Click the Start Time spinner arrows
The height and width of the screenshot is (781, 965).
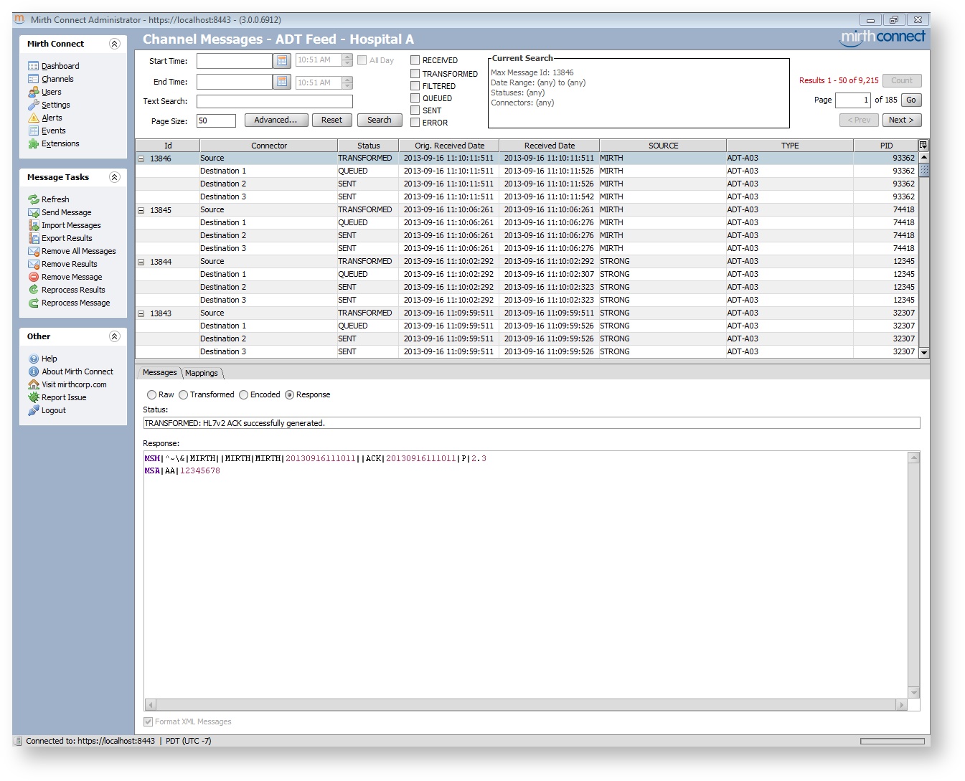pyautogui.click(x=348, y=60)
